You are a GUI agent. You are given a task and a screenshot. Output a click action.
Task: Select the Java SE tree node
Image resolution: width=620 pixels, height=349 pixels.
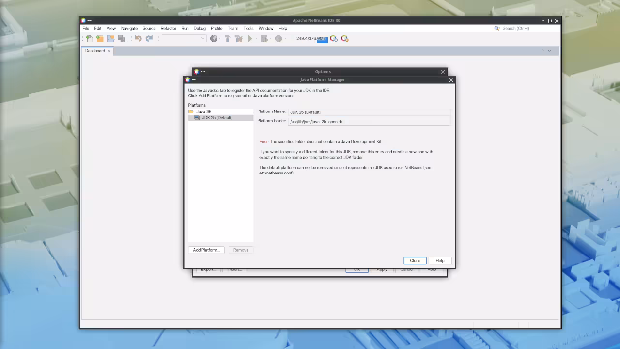204,111
